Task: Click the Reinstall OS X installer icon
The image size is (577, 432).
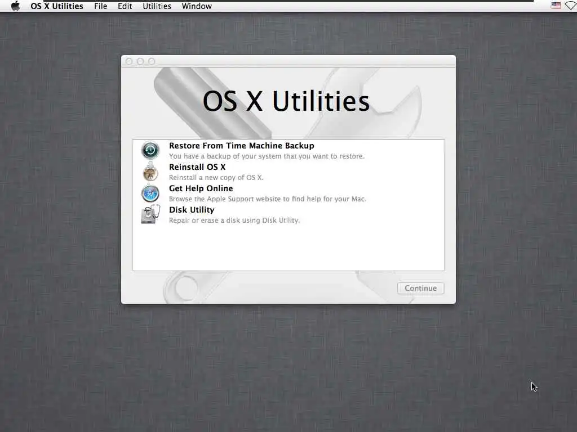Action: [x=150, y=172]
